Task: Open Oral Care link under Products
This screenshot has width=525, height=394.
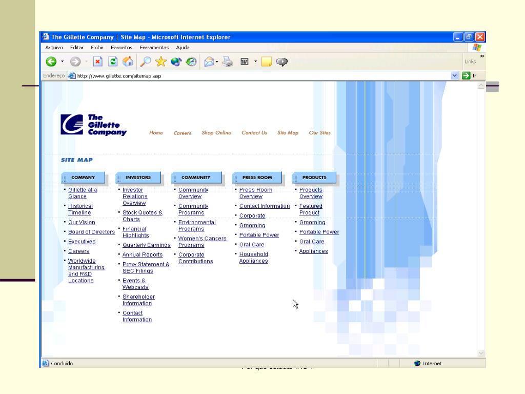Action: [312, 242]
